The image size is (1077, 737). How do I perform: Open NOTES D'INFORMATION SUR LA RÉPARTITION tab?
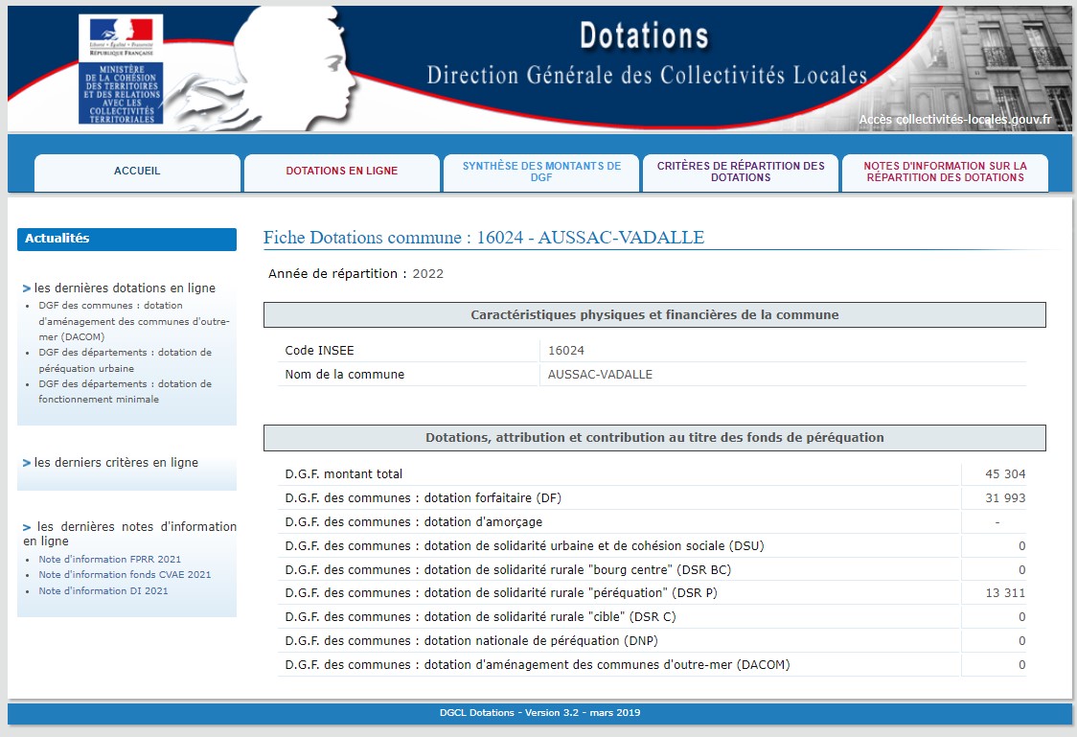[x=944, y=172]
